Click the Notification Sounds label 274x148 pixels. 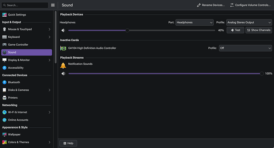[x=80, y=64]
